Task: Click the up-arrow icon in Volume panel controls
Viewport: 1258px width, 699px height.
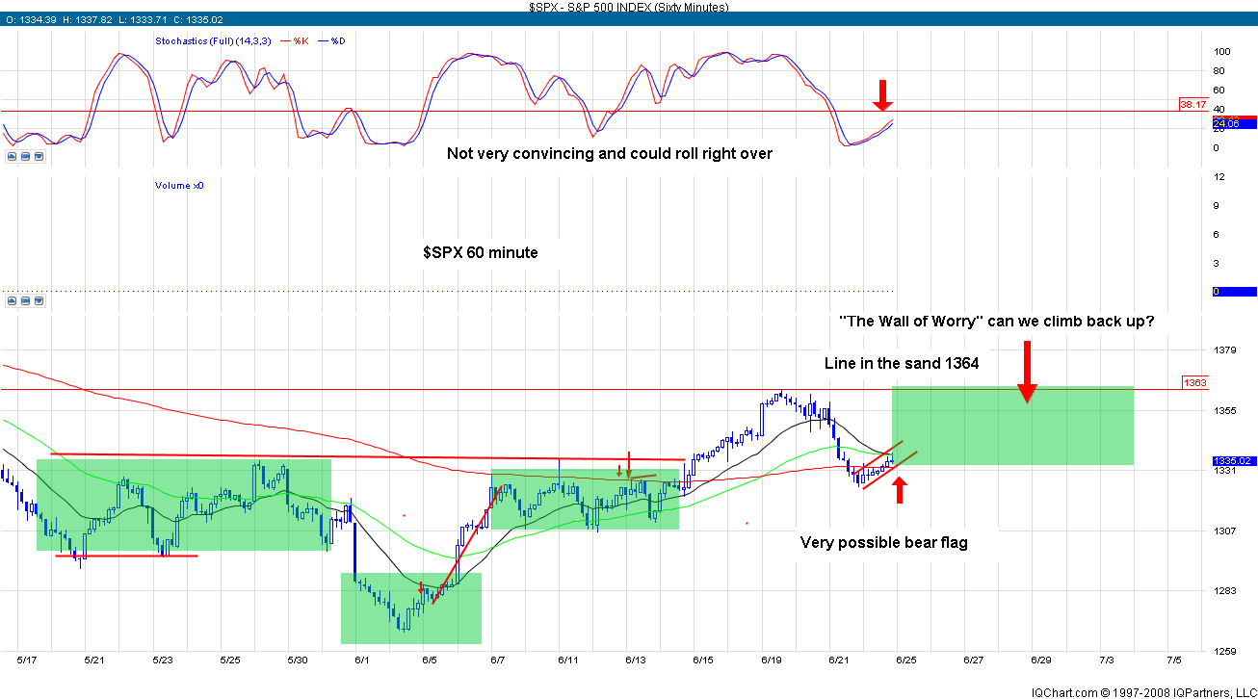Action: tap(11, 300)
